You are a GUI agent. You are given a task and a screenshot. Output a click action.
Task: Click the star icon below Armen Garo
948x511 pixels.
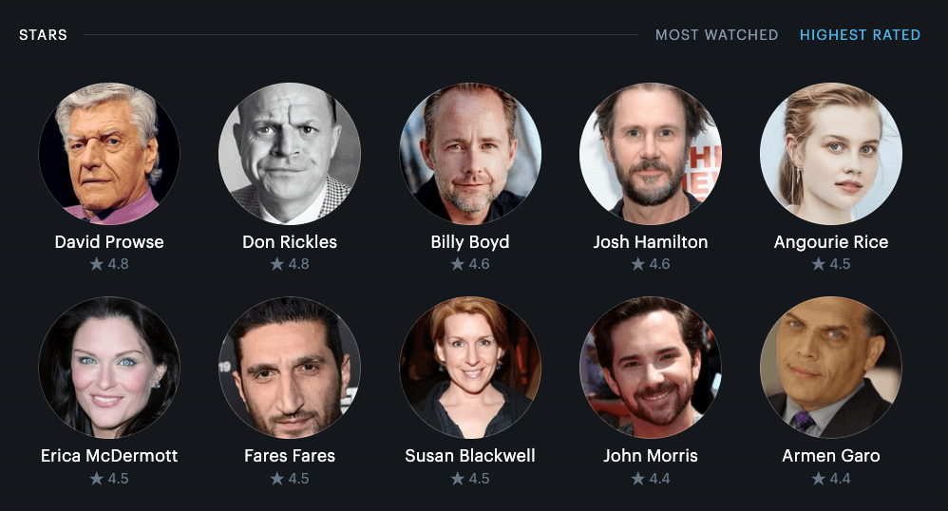pyautogui.click(x=819, y=479)
